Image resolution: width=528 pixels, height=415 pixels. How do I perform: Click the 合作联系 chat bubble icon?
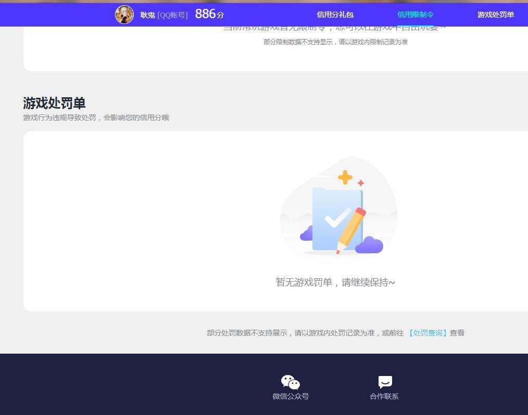coord(385,382)
